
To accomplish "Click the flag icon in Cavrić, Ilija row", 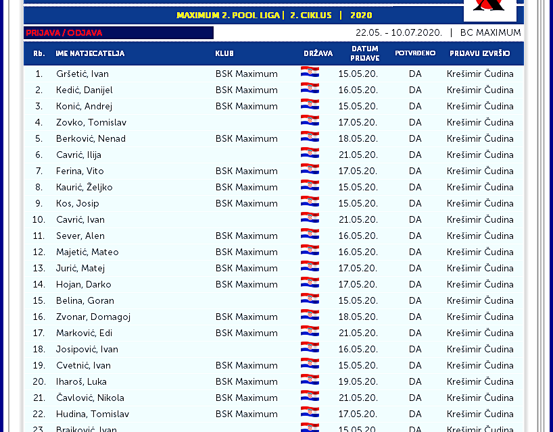I will (x=310, y=153).
